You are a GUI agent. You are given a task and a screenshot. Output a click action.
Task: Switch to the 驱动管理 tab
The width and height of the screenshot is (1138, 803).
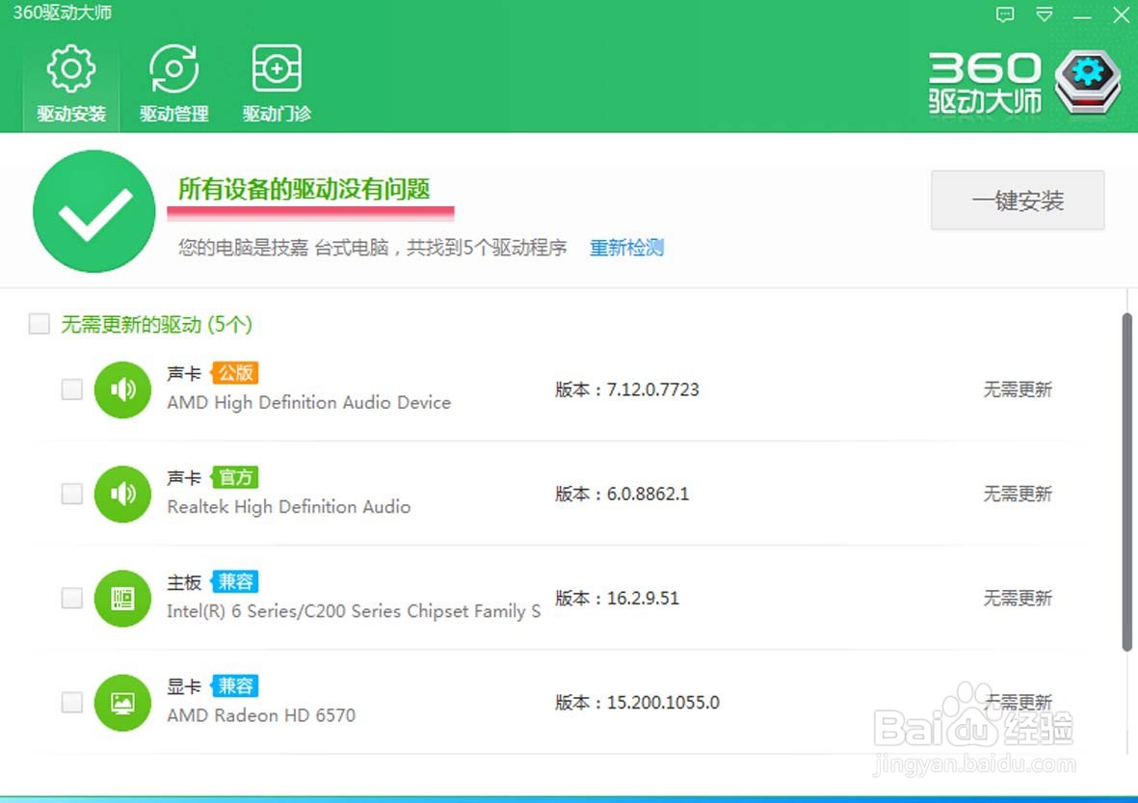pyautogui.click(x=174, y=84)
